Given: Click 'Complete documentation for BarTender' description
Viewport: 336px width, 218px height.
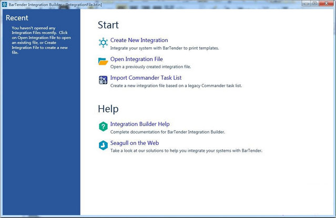Looking at the screenshot, I should coord(168,132).
